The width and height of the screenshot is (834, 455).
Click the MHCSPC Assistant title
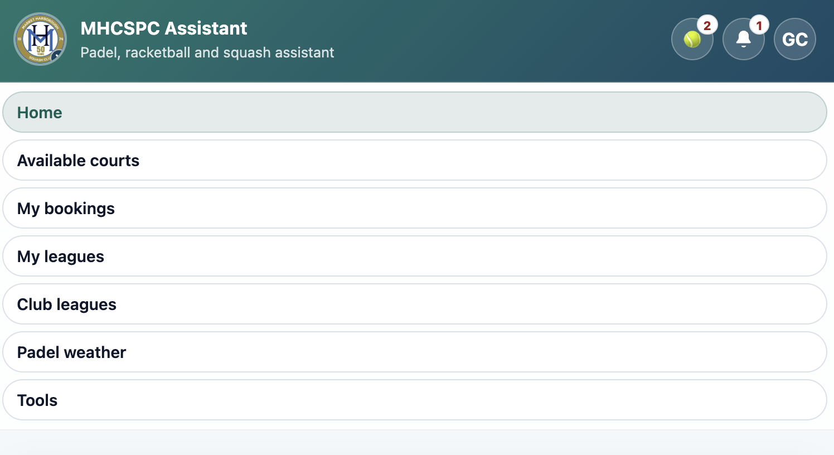click(164, 28)
